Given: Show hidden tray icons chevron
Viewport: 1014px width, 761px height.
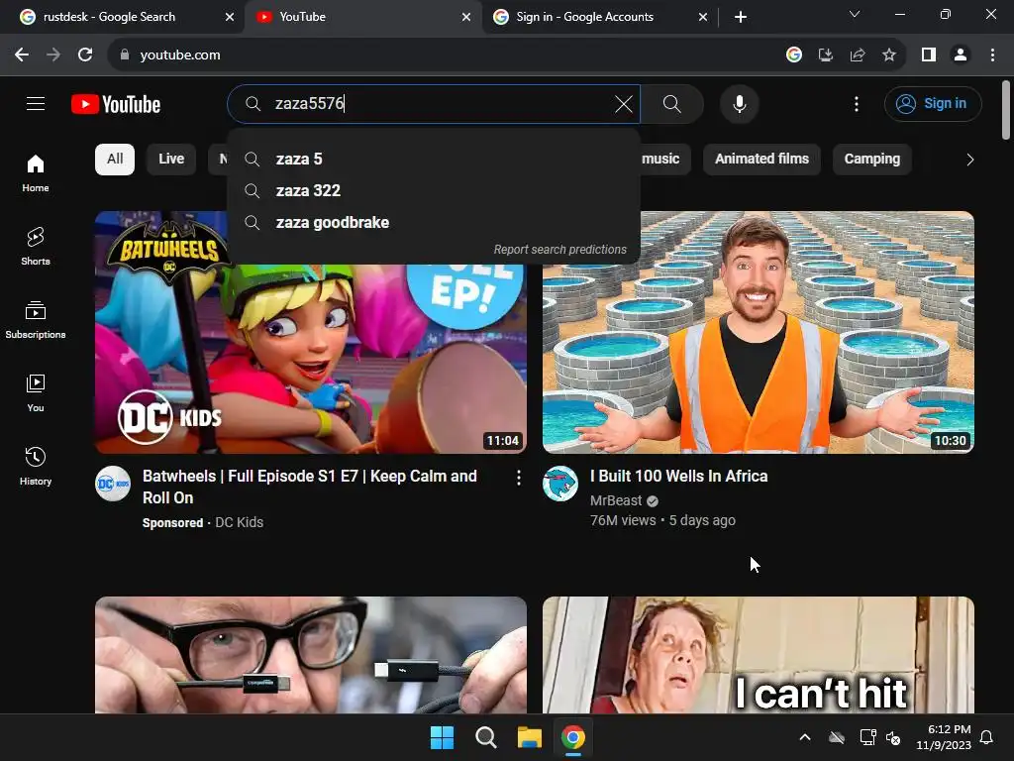Looking at the screenshot, I should pyautogui.click(x=805, y=737).
